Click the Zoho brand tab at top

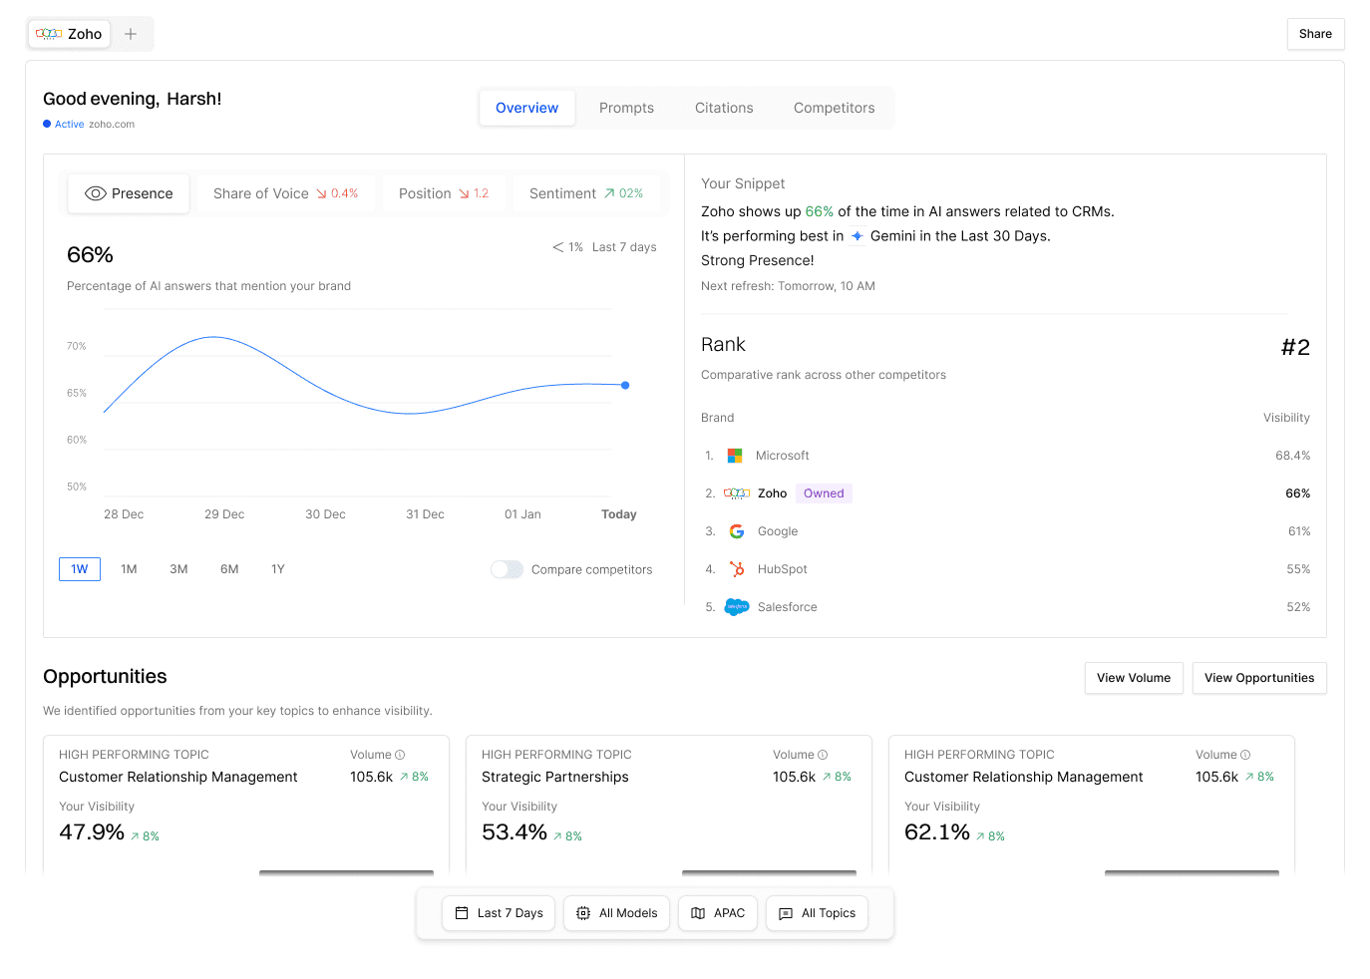point(69,34)
